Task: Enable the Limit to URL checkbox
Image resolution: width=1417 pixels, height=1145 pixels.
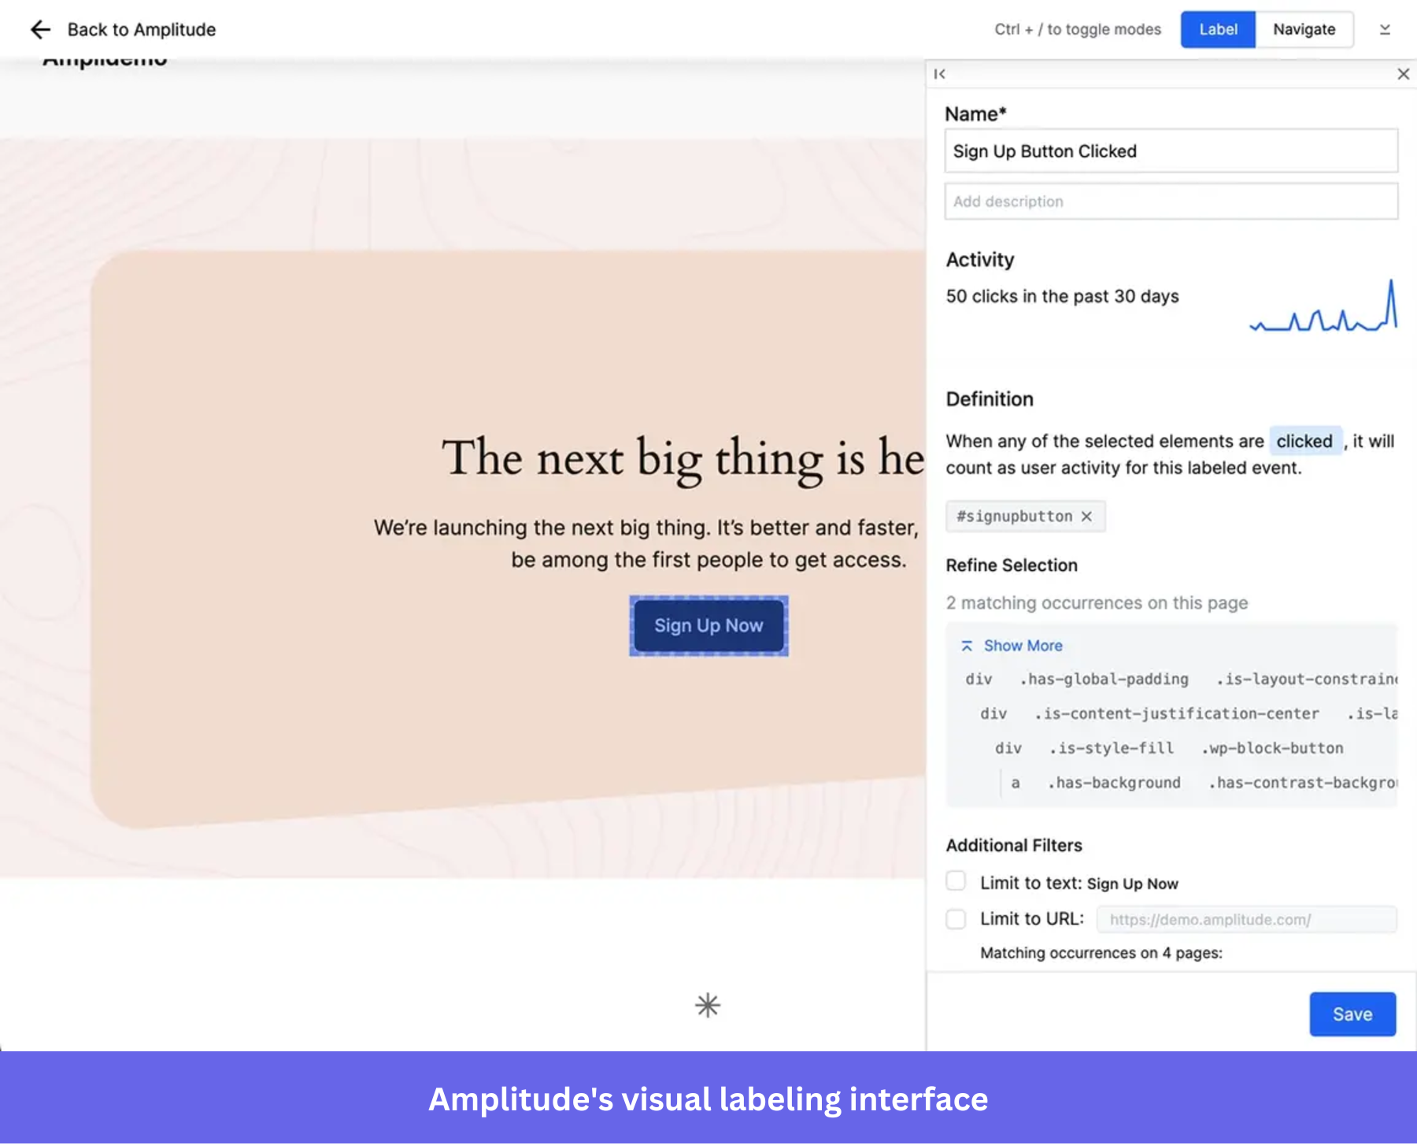Action: pos(956,919)
